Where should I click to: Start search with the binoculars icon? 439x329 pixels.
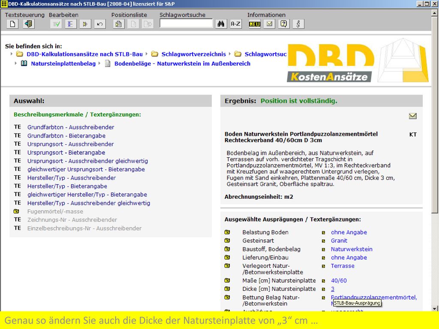221,24
